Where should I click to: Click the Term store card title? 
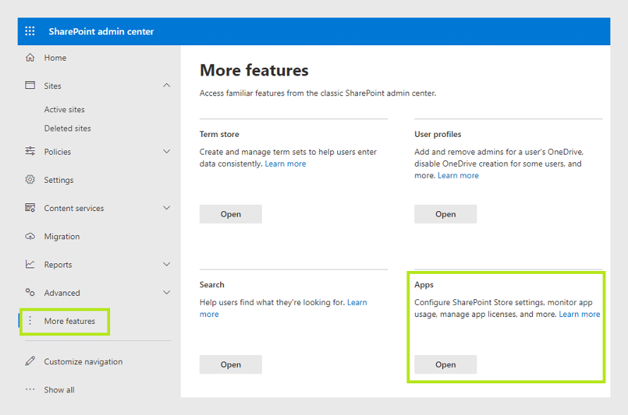point(219,134)
